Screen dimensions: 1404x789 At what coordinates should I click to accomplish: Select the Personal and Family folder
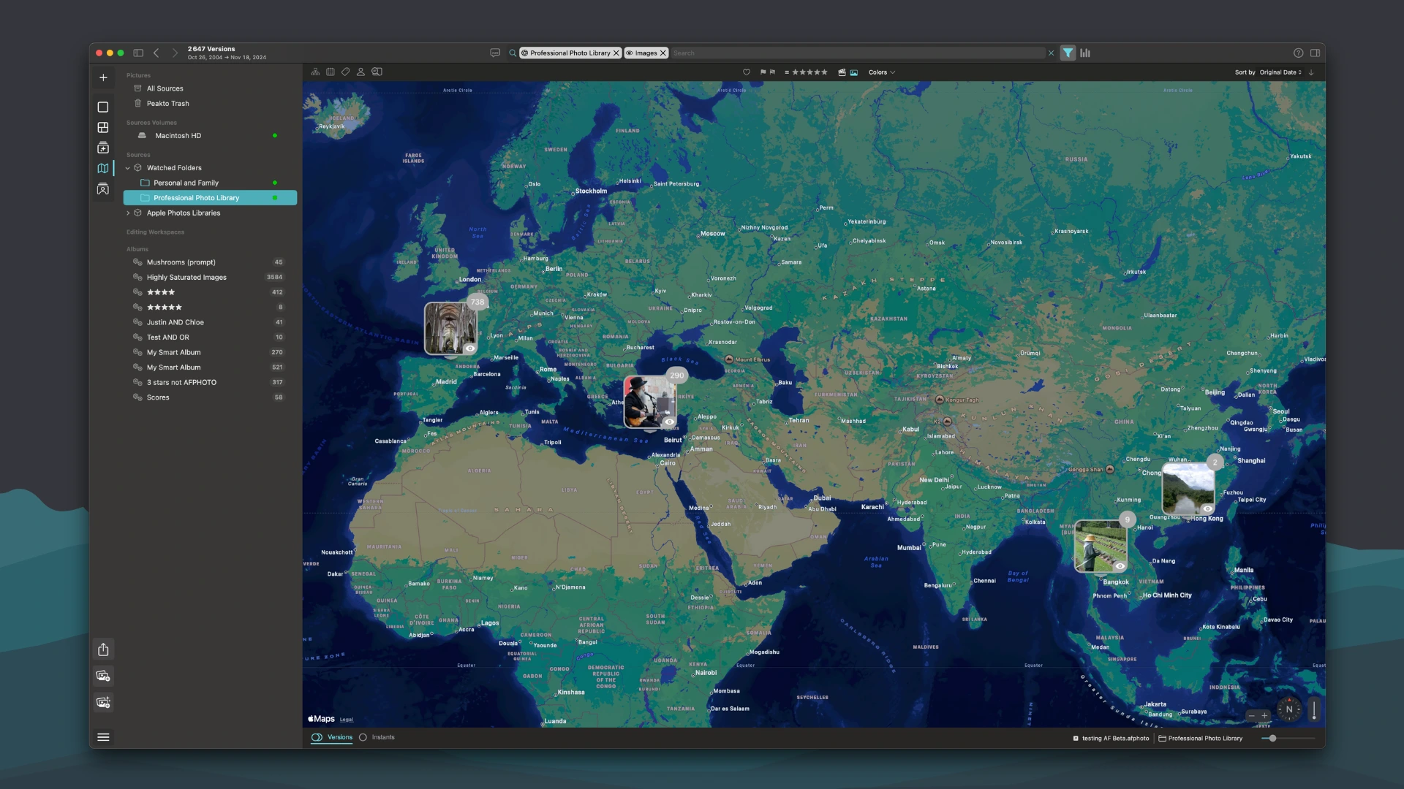point(210,183)
